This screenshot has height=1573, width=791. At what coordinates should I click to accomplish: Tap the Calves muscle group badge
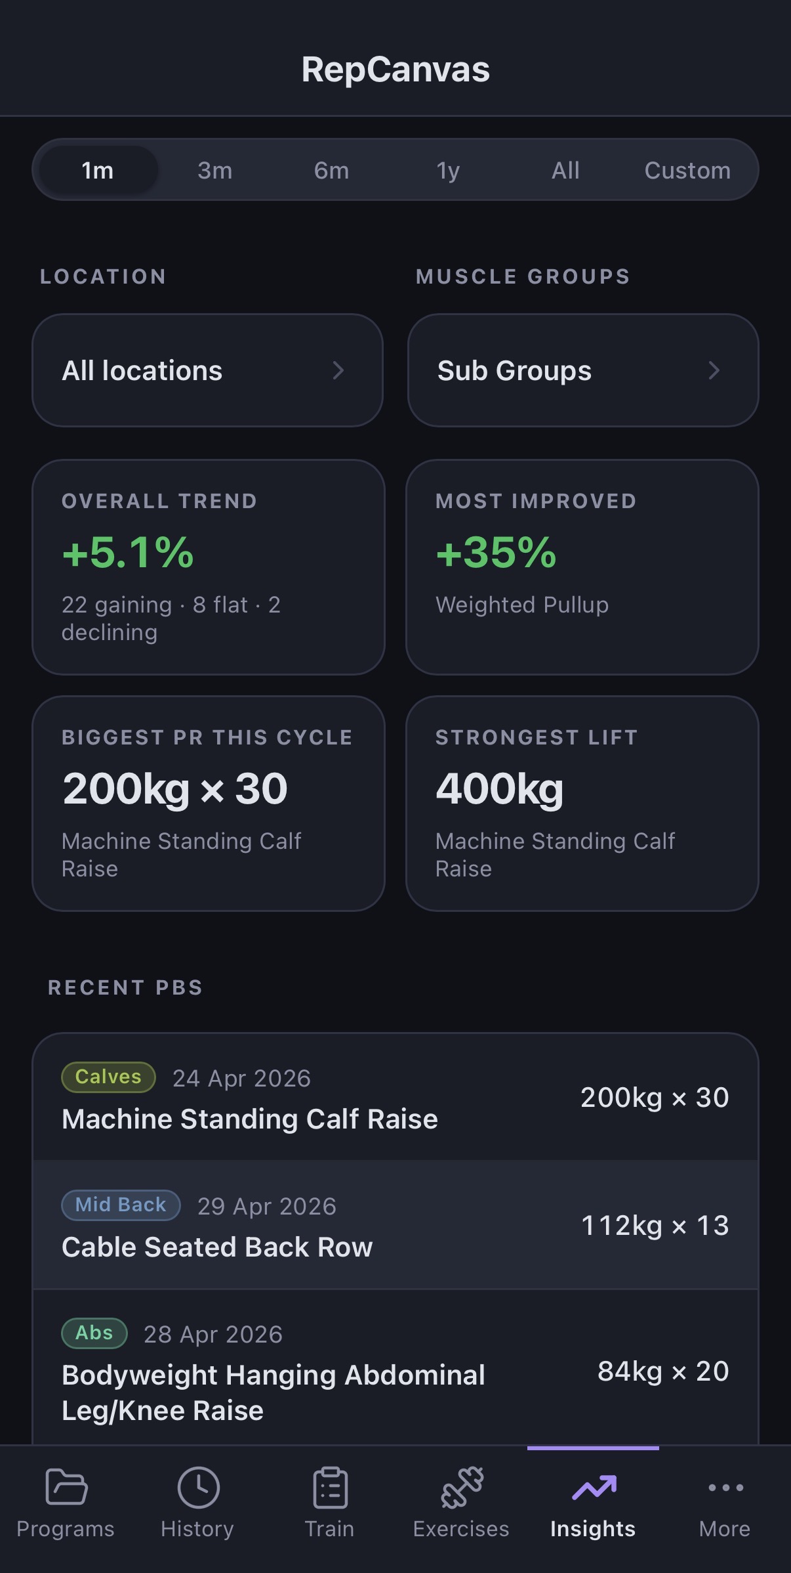tap(108, 1077)
